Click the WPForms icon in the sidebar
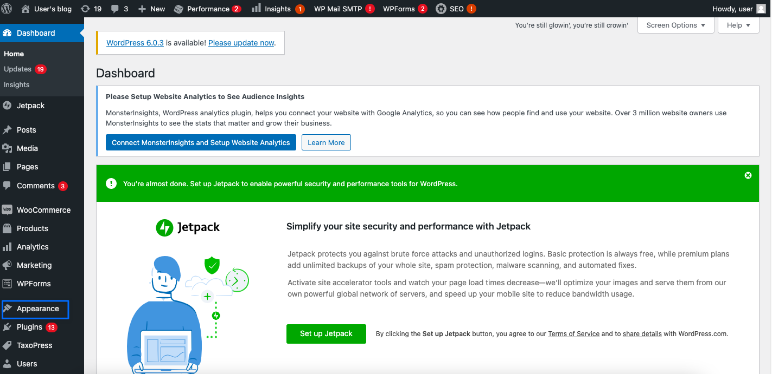 pyautogui.click(x=7, y=284)
